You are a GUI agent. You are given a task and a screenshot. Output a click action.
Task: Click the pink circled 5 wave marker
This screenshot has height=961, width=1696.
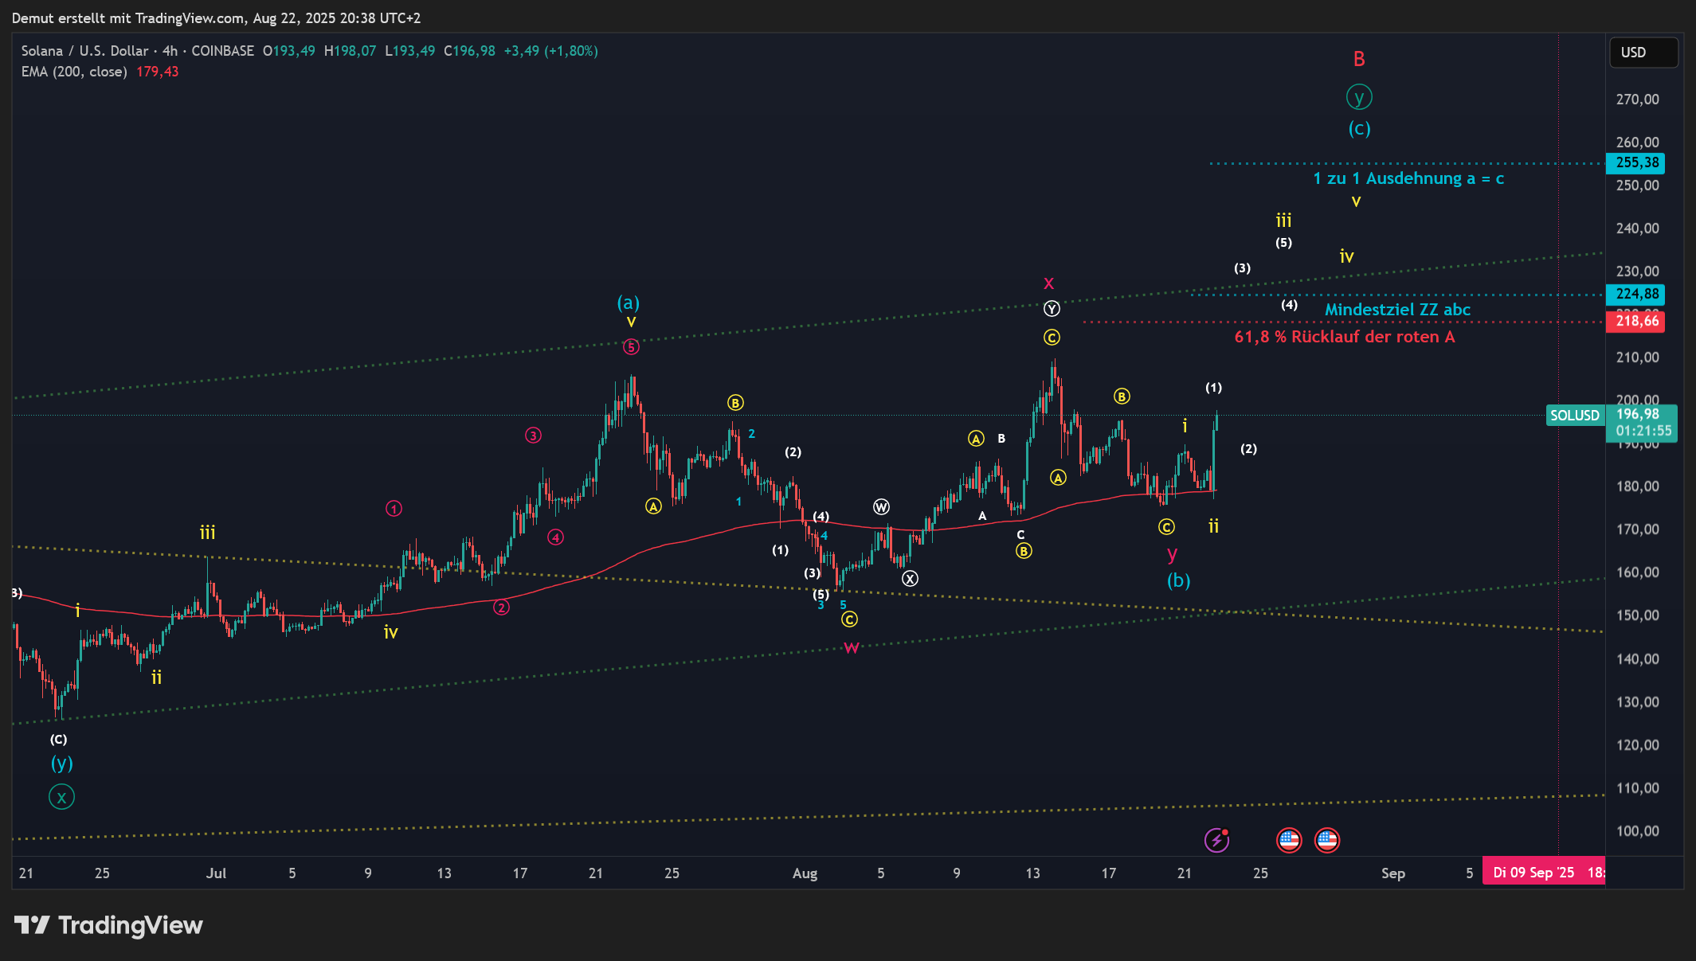(x=631, y=346)
